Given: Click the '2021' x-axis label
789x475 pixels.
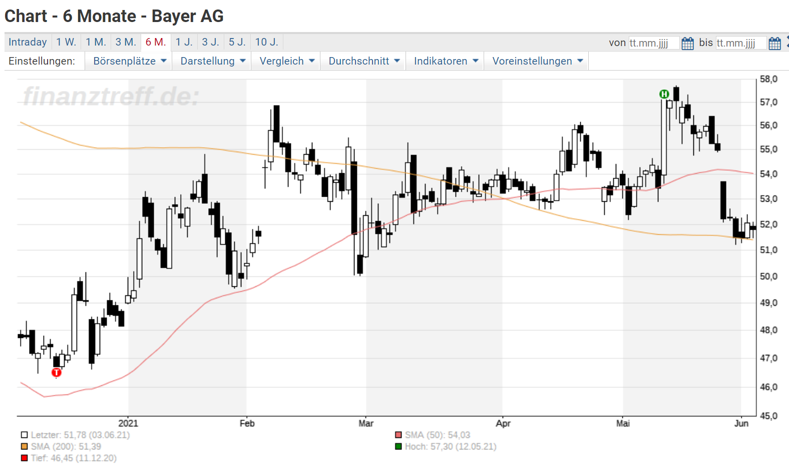Looking at the screenshot, I should [x=128, y=423].
